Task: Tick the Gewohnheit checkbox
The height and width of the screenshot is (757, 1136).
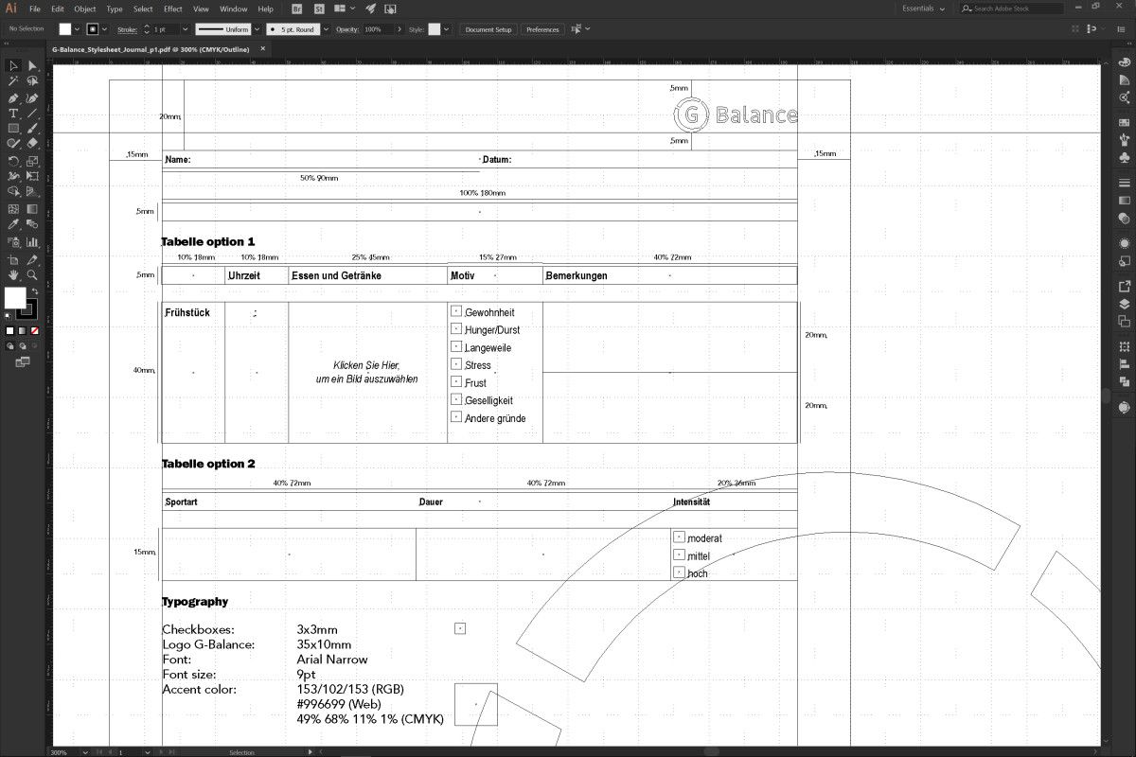Action: point(456,311)
